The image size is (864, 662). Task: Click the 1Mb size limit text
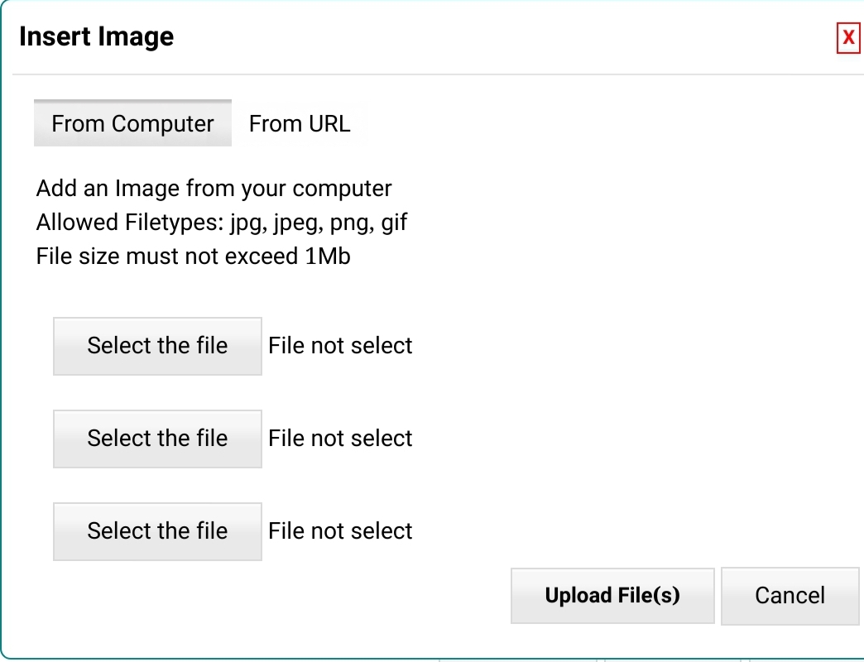pos(326,257)
